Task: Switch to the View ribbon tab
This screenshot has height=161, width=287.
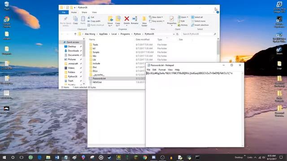Action: [x=94, y=12]
